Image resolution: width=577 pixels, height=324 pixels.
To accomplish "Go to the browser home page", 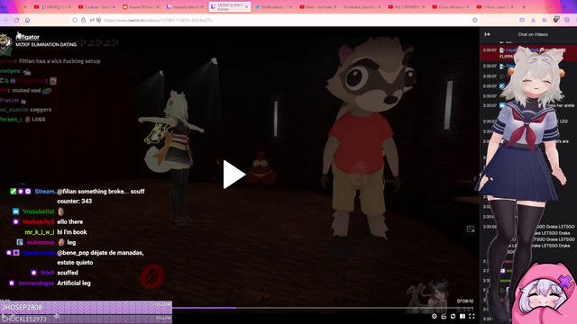I will (x=28, y=20).
